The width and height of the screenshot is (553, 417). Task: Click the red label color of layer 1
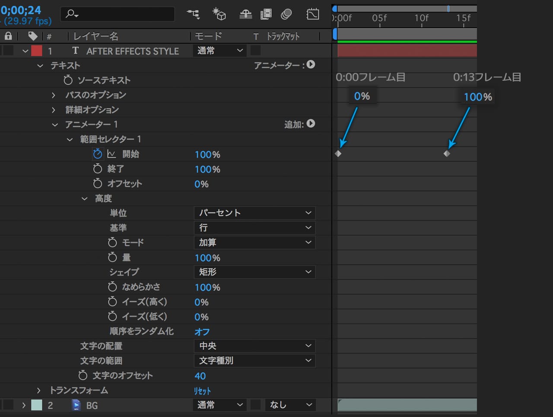(x=37, y=51)
